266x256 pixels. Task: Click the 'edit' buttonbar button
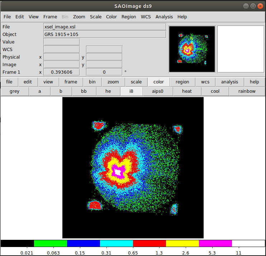28,82
